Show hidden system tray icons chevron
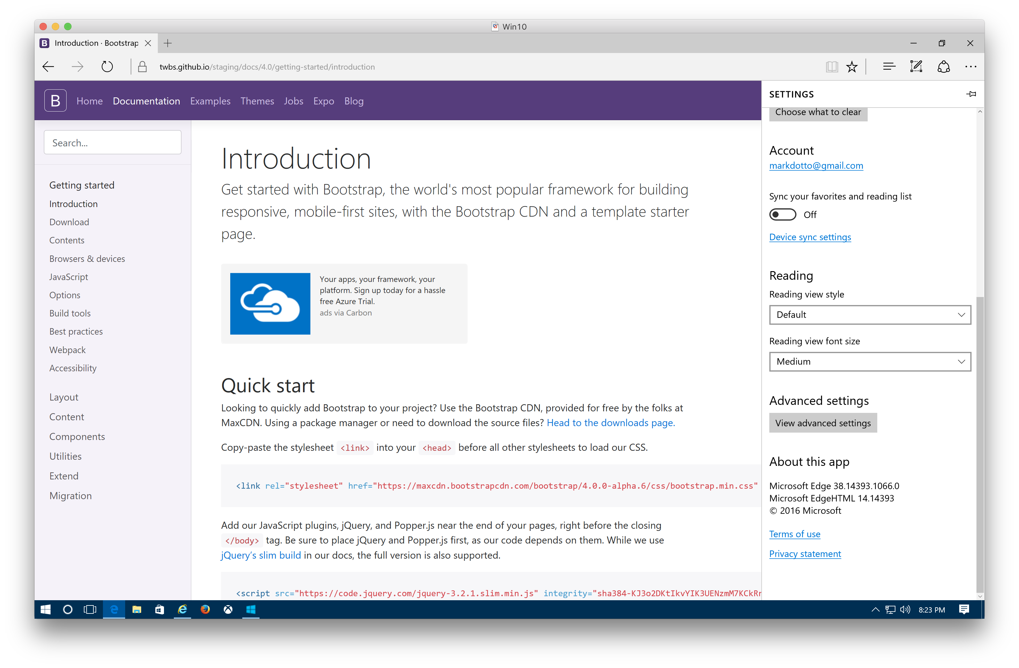The width and height of the screenshot is (1019, 668). coord(875,610)
